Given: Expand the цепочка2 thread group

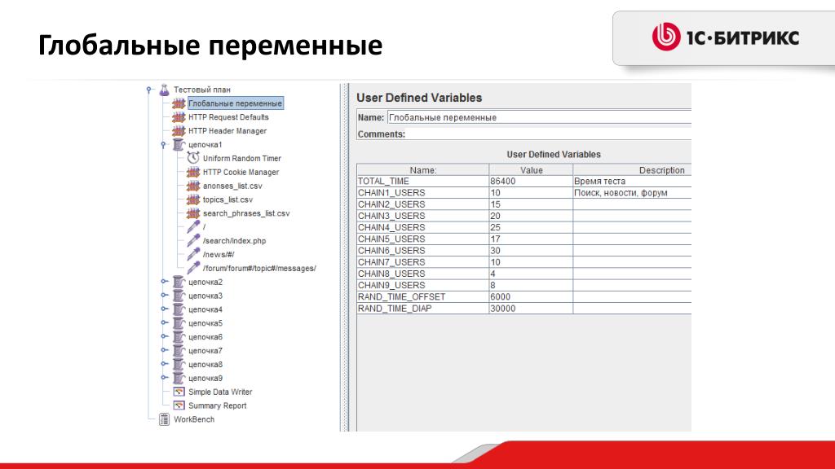Looking at the screenshot, I should 164,282.
